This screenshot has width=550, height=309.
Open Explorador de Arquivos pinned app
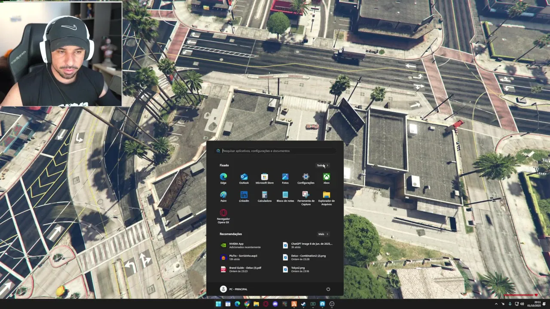click(x=327, y=198)
